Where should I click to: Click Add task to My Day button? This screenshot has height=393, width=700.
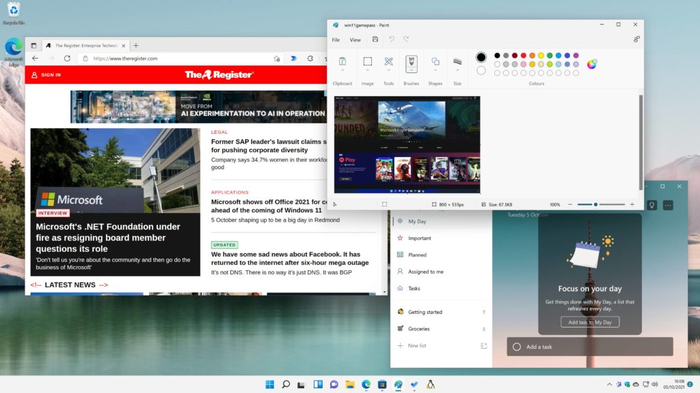point(590,322)
